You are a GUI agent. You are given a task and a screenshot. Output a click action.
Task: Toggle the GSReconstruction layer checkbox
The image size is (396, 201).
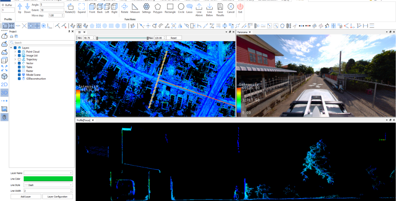(x=19, y=79)
